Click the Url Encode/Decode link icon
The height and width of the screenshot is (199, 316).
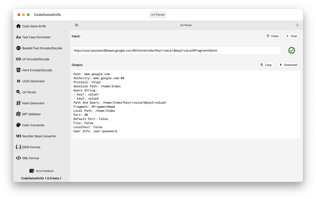coord(18,59)
